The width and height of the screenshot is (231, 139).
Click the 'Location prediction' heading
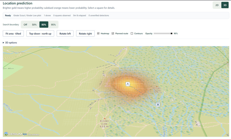tap(17, 3)
